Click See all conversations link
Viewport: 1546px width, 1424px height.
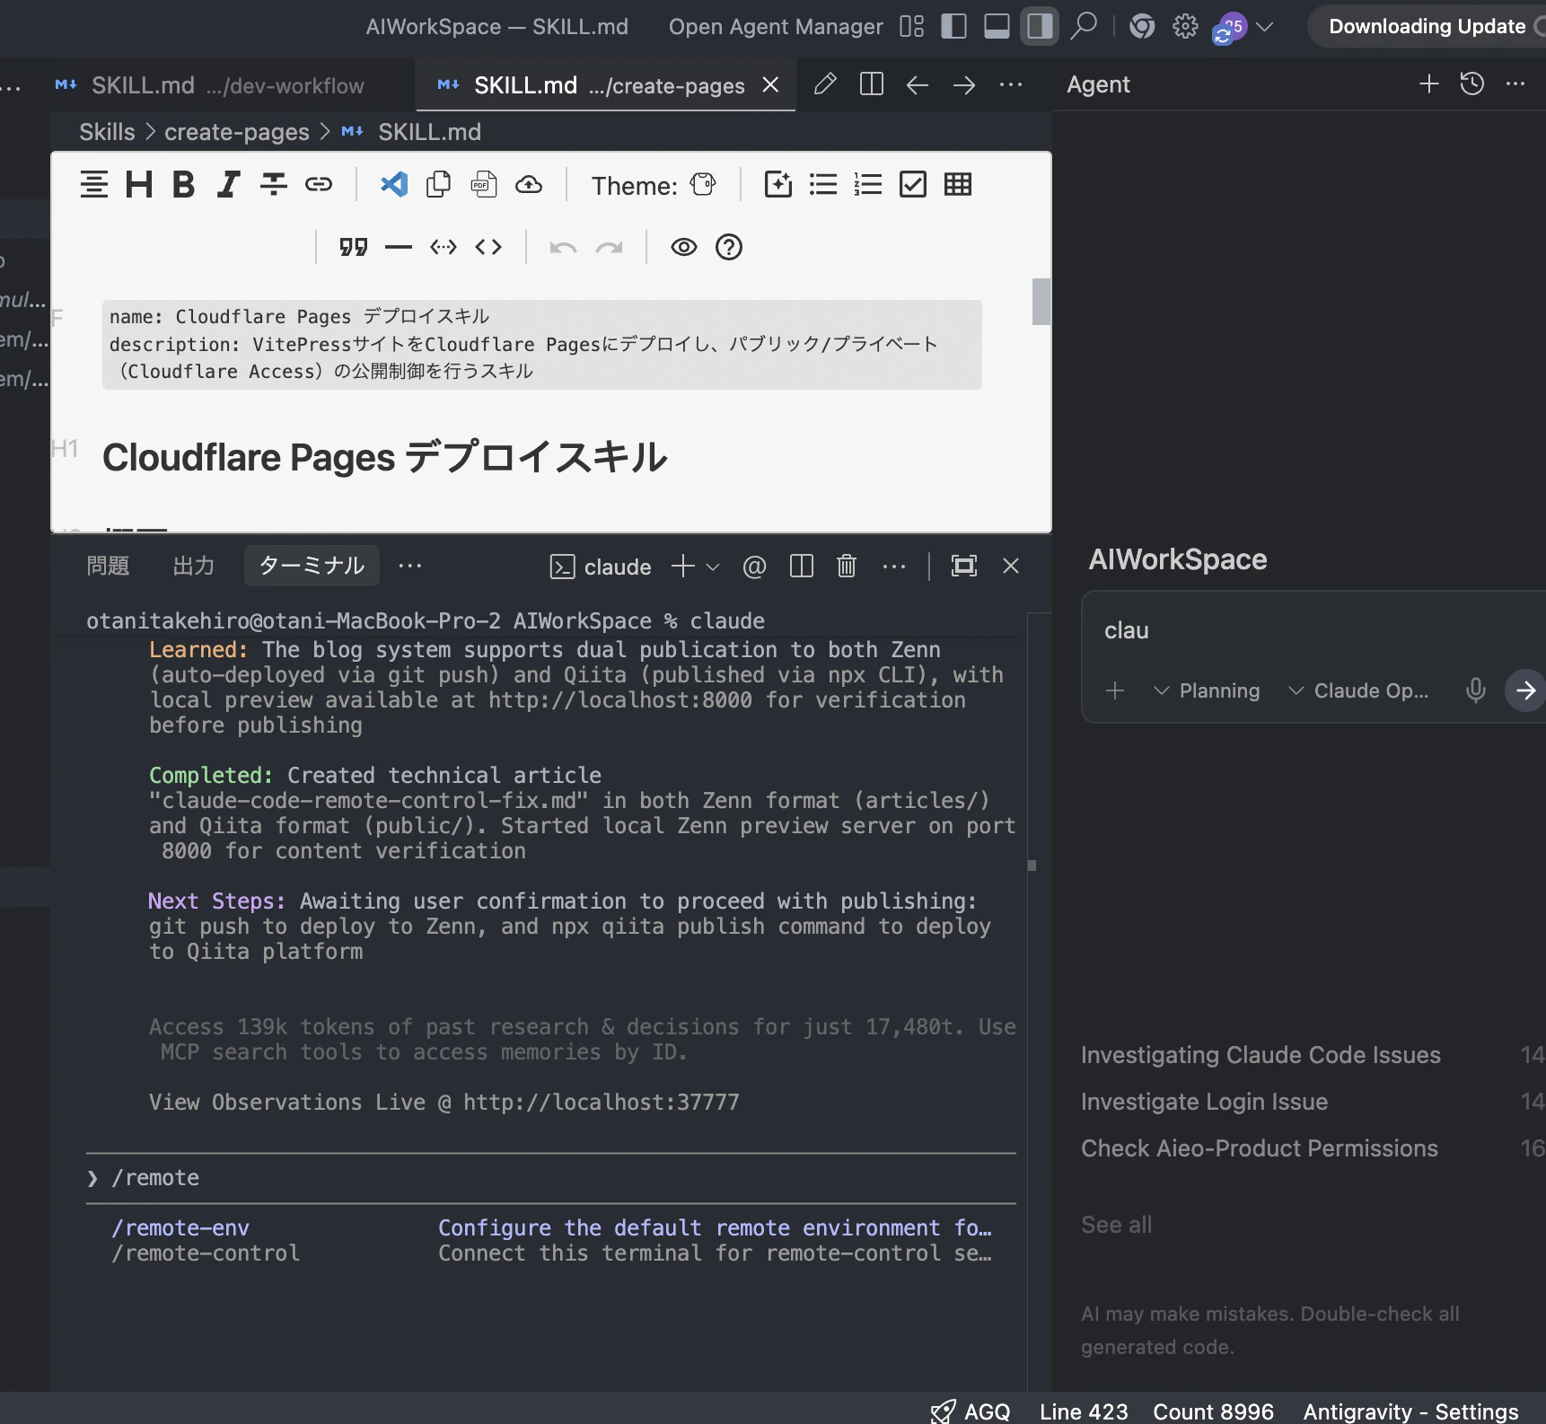[x=1116, y=1225]
